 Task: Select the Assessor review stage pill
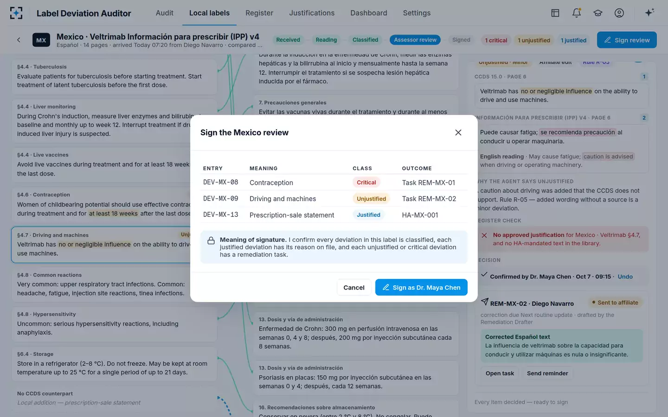point(415,40)
